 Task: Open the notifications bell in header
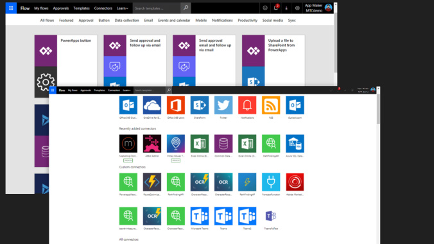275,8
